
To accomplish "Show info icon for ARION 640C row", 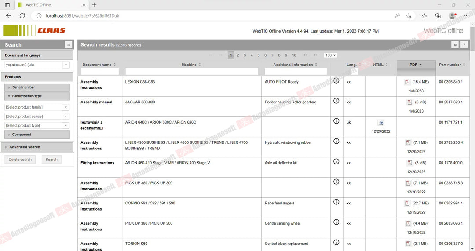I will 336,121.
